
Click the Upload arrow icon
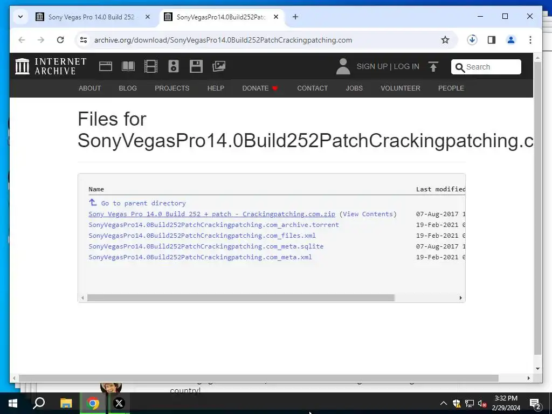tap(433, 66)
